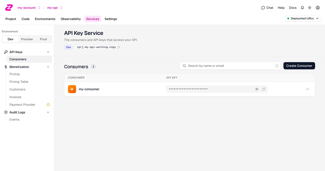
Task: Open the Docs link
Action: [293, 8]
